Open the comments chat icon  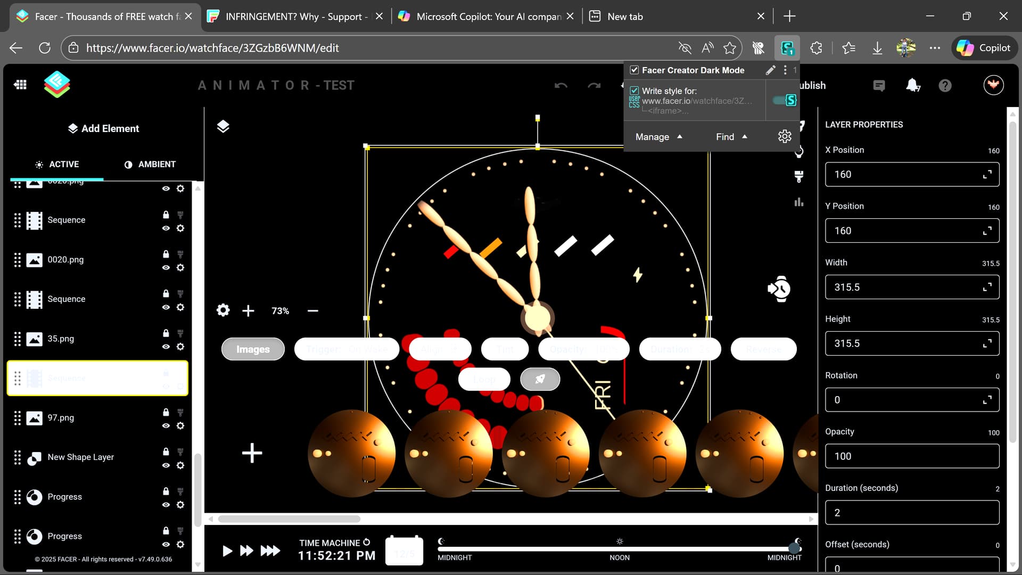tap(879, 85)
